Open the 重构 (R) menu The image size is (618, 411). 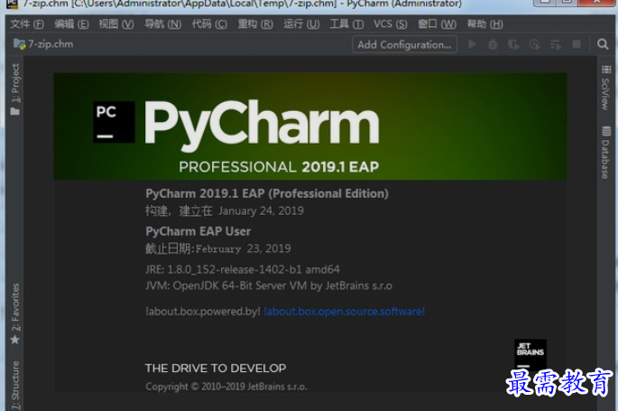tap(255, 24)
